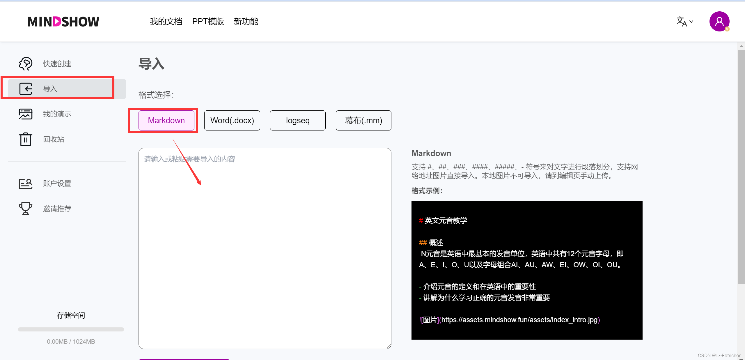Viewport: 745px width, 360px height.
Task: Click the MINDSHOW logo
Action: point(63,22)
